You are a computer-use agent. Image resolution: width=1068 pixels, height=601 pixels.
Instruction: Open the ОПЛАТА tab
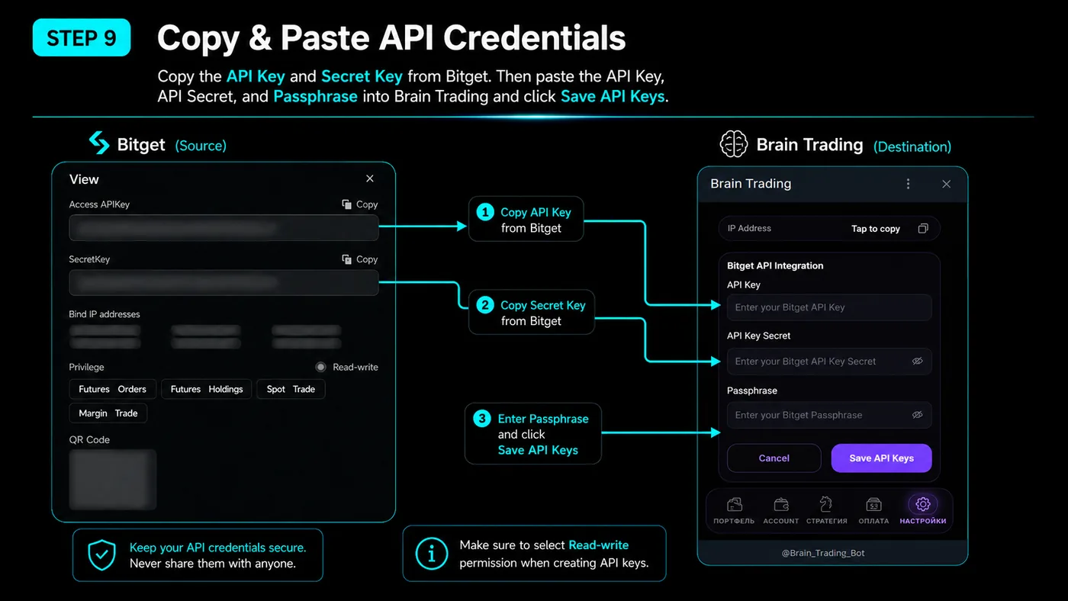point(874,511)
